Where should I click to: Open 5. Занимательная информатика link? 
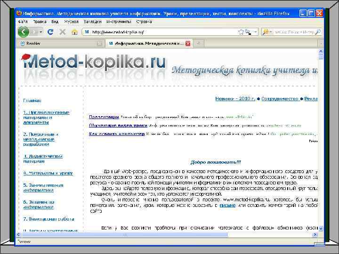43,188
